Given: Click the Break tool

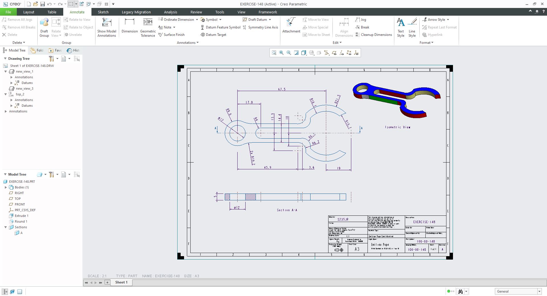Looking at the screenshot, I should 362,27.
